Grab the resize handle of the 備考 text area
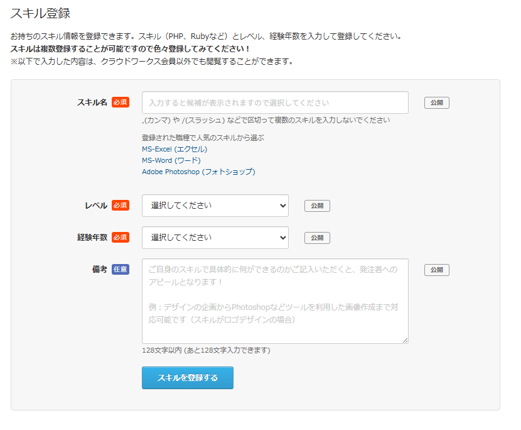 pos(405,340)
